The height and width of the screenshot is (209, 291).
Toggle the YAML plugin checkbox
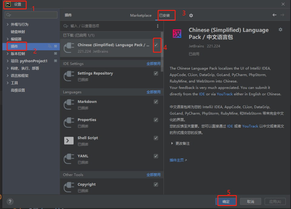click(x=156, y=156)
